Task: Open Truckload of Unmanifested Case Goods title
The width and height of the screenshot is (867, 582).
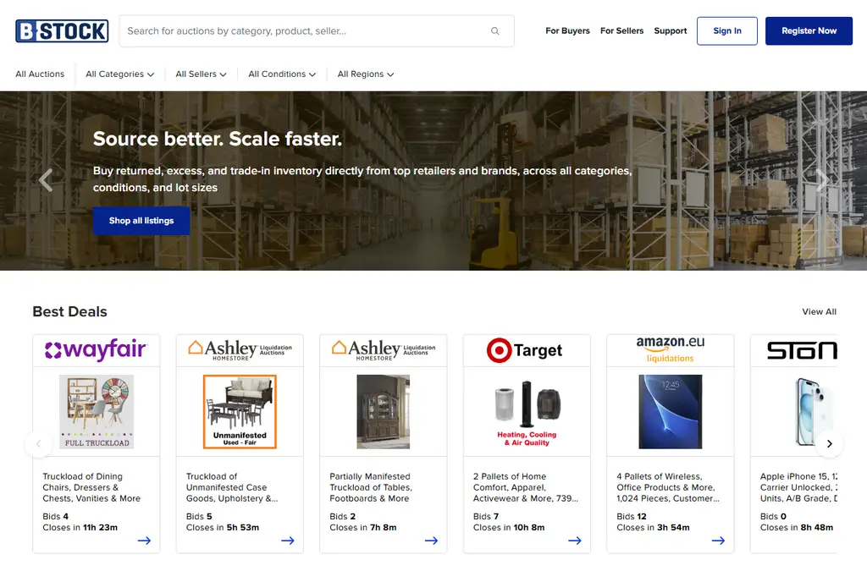Action: coord(232,487)
